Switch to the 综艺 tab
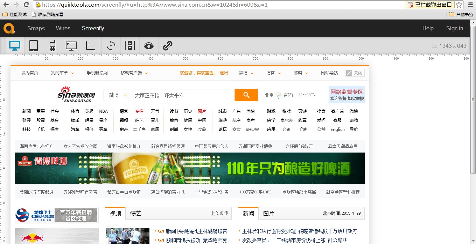476x244 pixels. (136, 213)
